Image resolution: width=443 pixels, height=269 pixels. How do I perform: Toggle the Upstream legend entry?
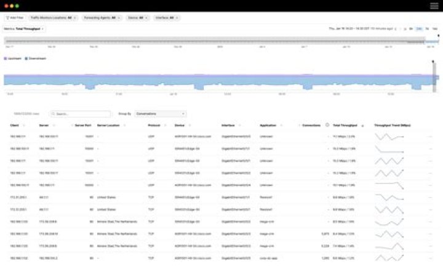[13, 58]
